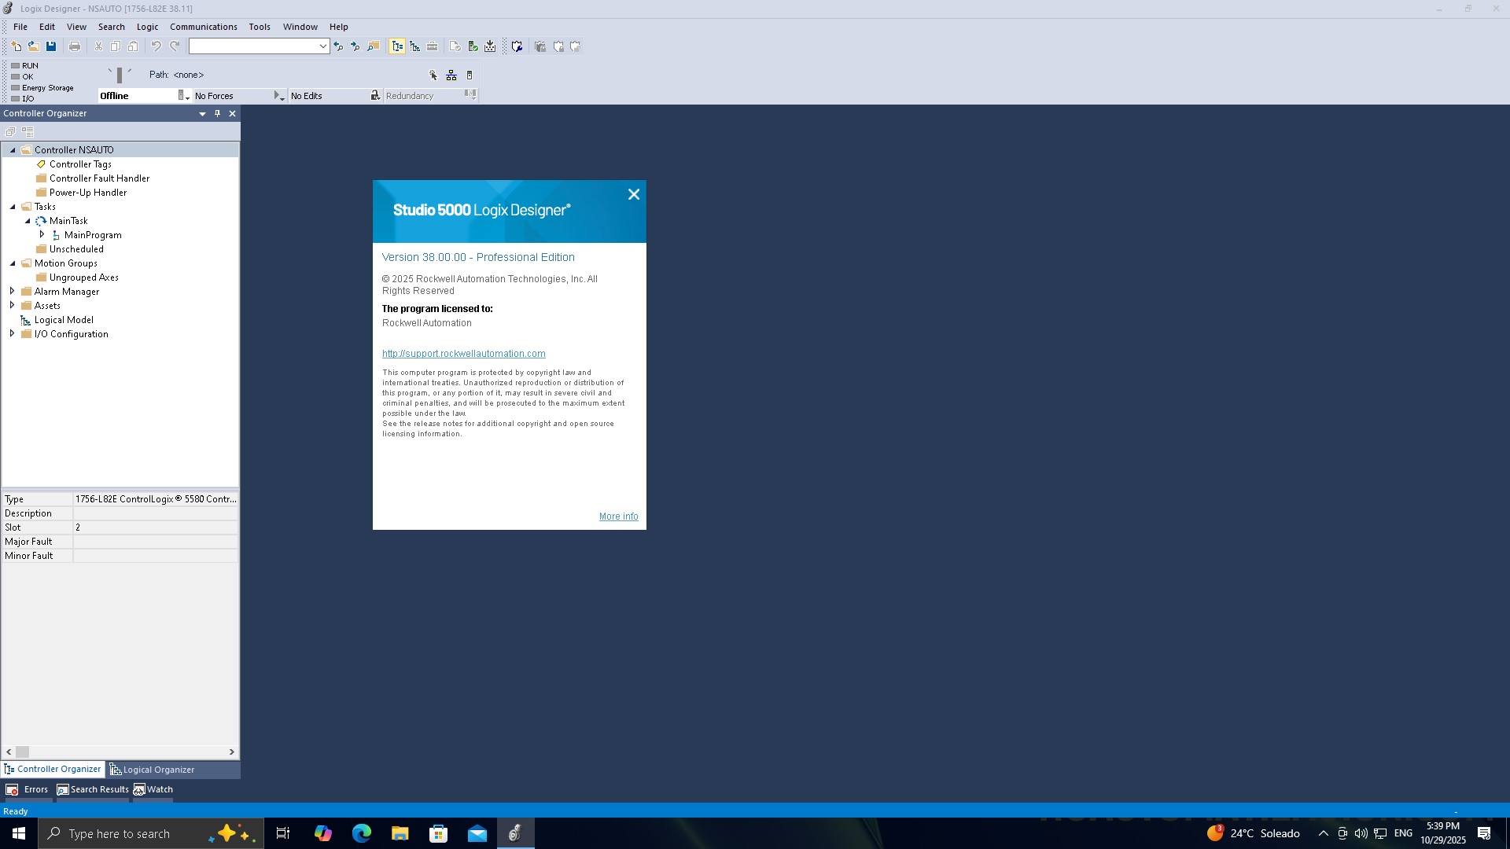Image resolution: width=1510 pixels, height=849 pixels.
Task: Click the Organizer horizontal scrollbar right arrow
Action: pos(232,752)
